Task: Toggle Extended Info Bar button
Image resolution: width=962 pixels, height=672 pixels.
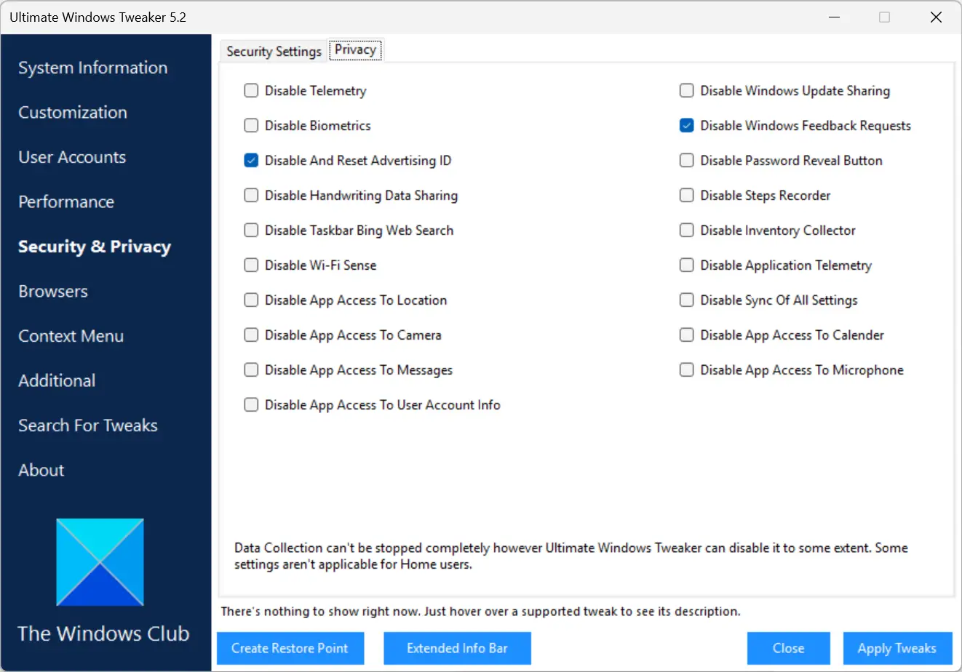Action: coord(457,648)
